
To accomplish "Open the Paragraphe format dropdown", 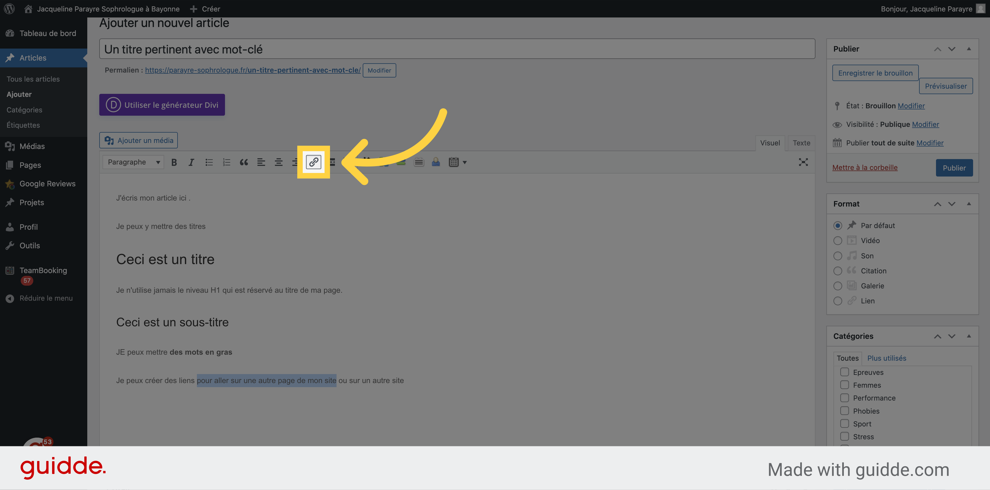I will pyautogui.click(x=133, y=162).
